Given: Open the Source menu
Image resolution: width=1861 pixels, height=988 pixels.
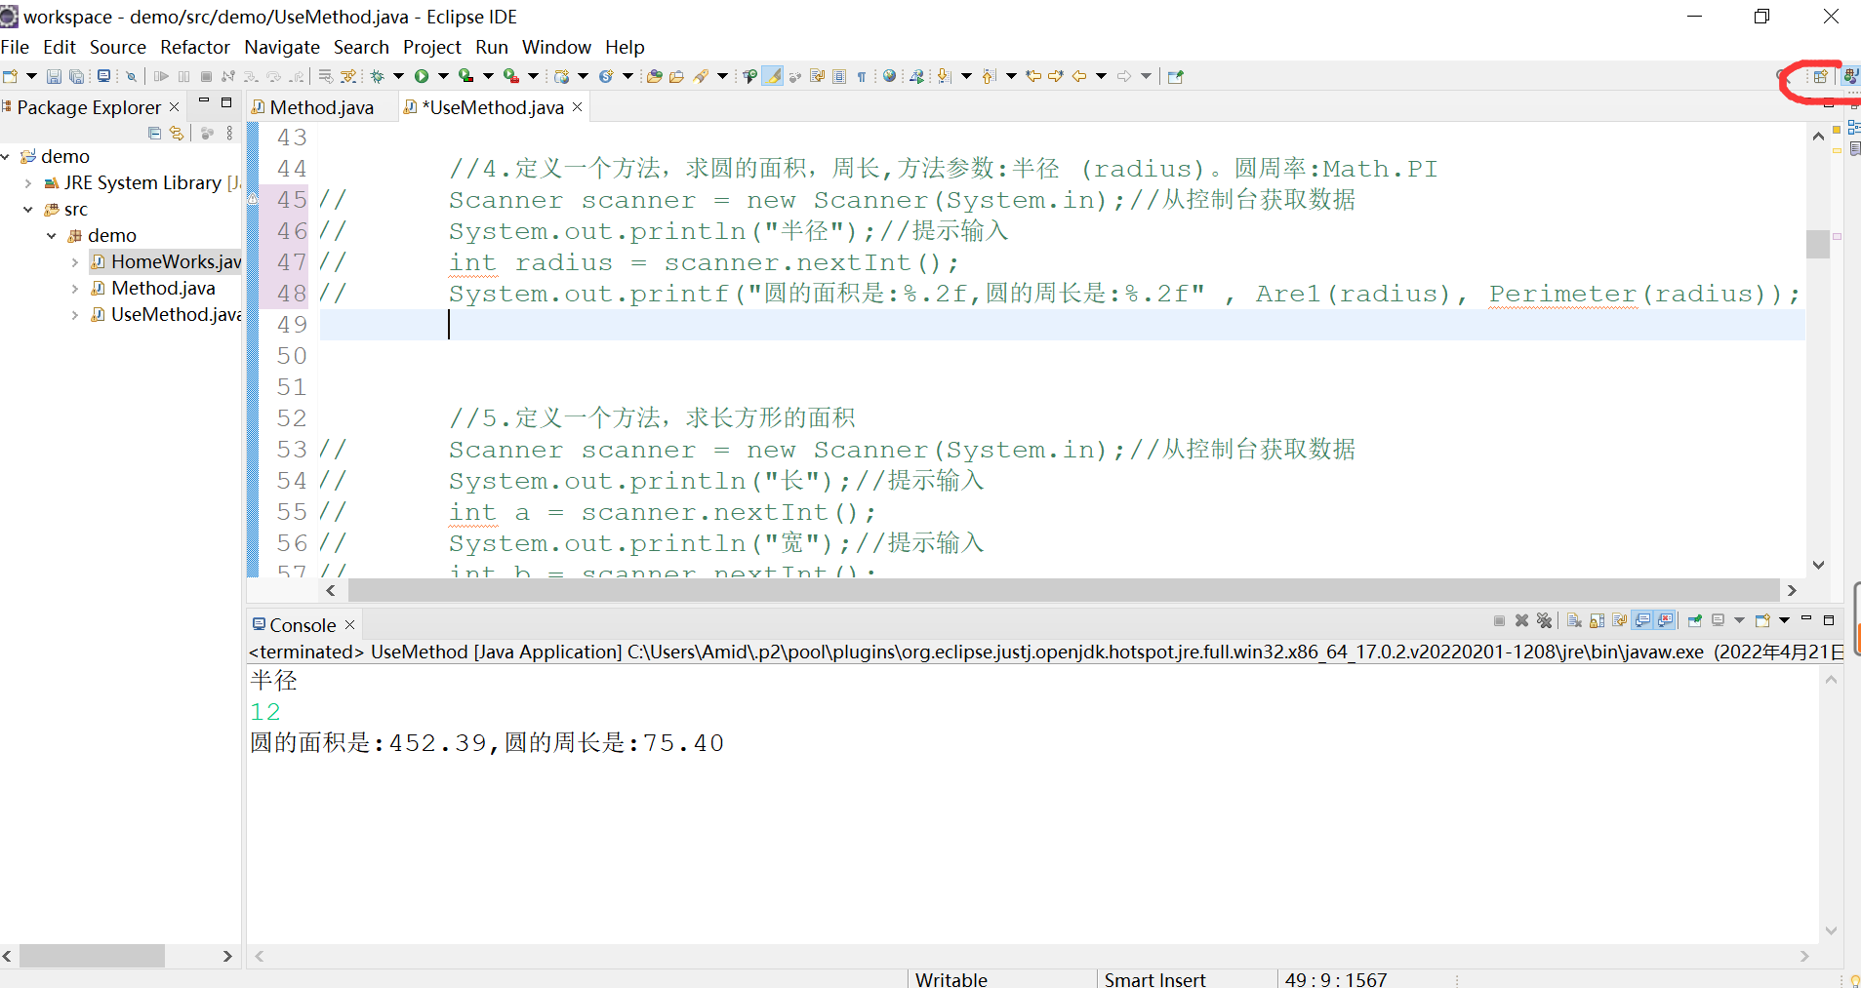Looking at the screenshot, I should point(118,47).
